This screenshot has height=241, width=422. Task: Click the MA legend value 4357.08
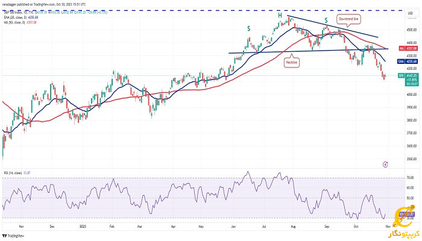(31, 23)
